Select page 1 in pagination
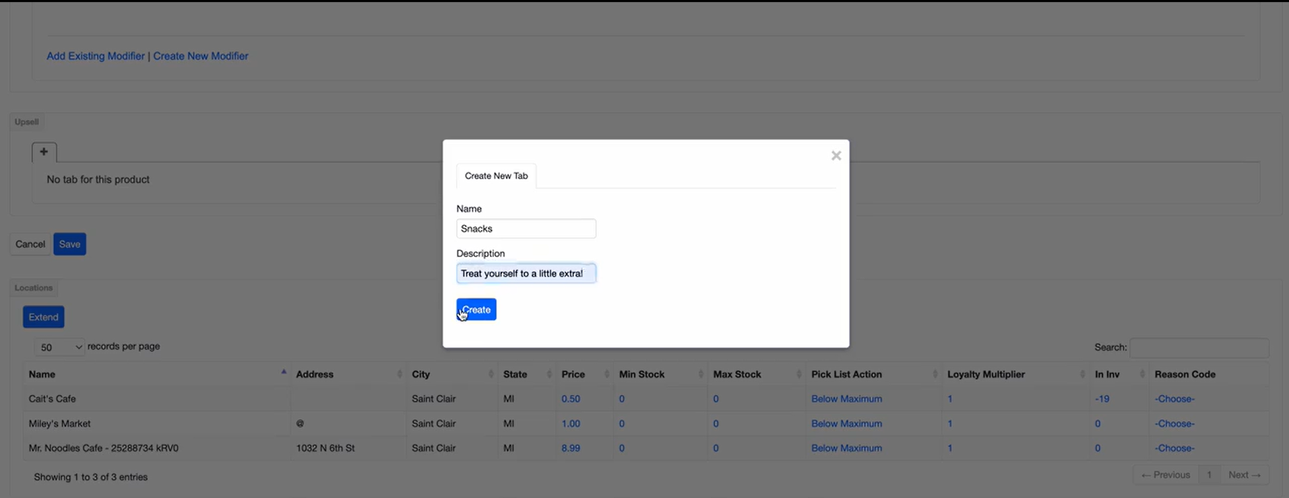1289x498 pixels. [1209, 475]
